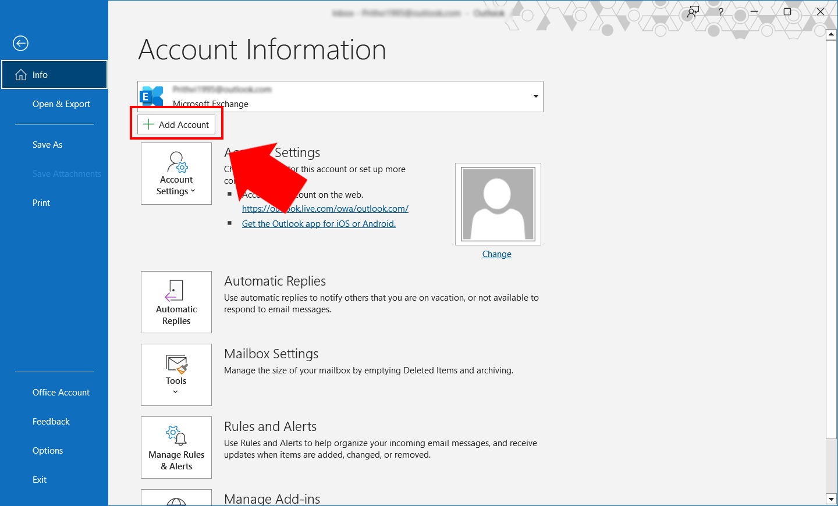Maximize the Outlook window
This screenshot has height=506, width=838.
pyautogui.click(x=787, y=12)
